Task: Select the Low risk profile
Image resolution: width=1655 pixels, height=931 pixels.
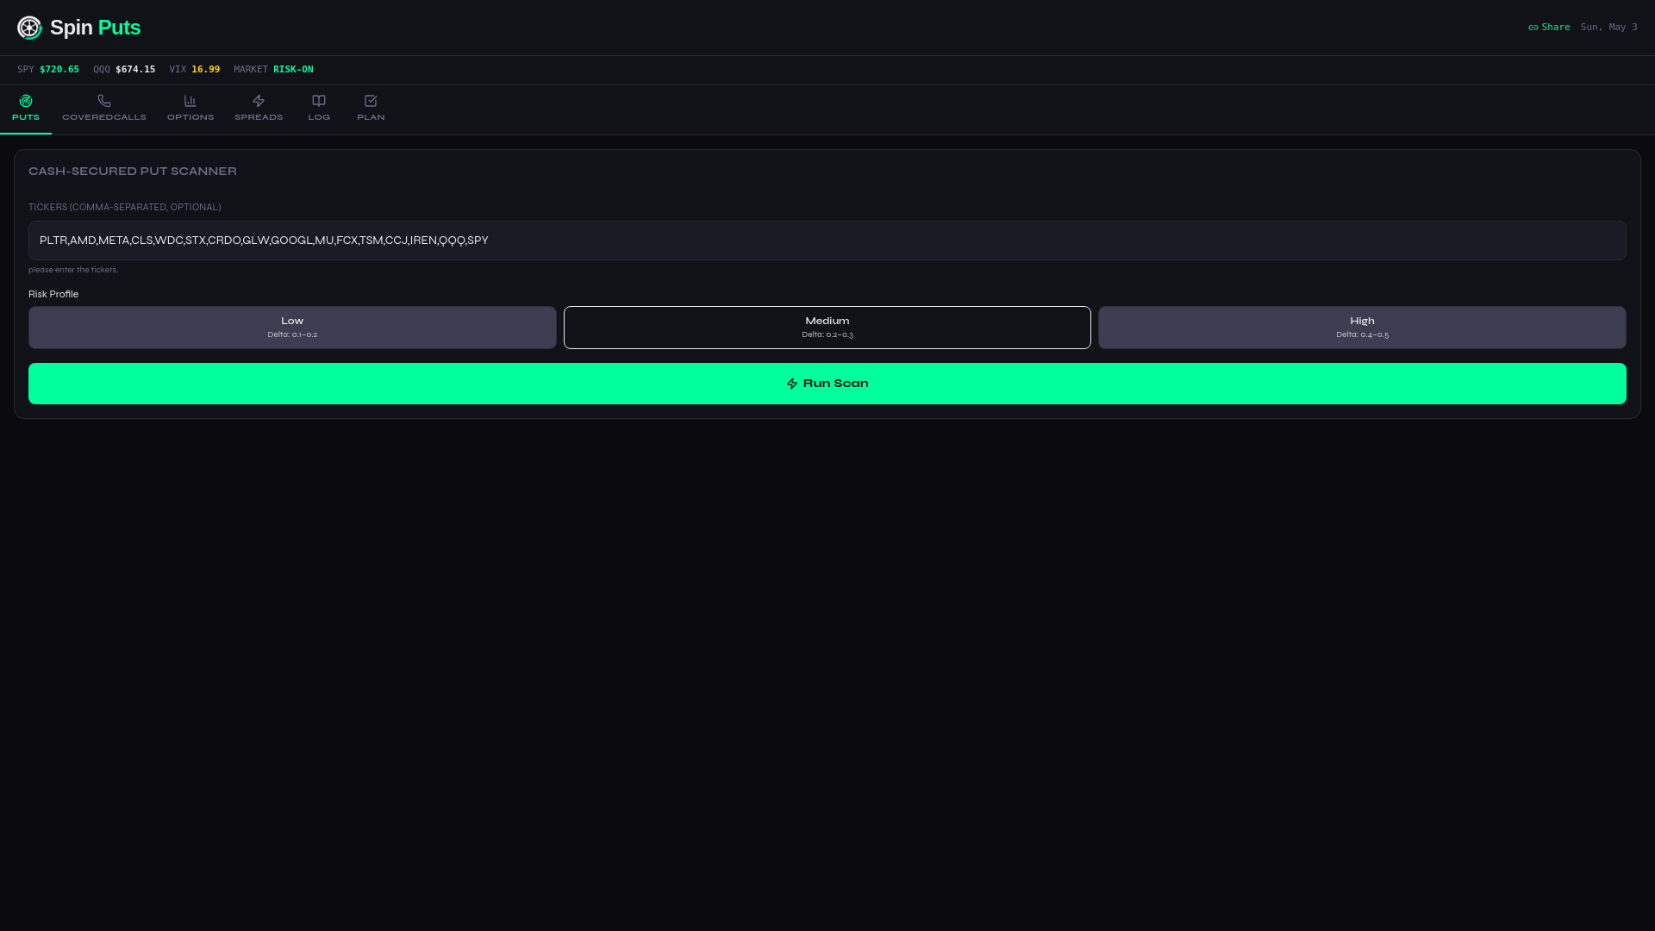Action: [292, 328]
